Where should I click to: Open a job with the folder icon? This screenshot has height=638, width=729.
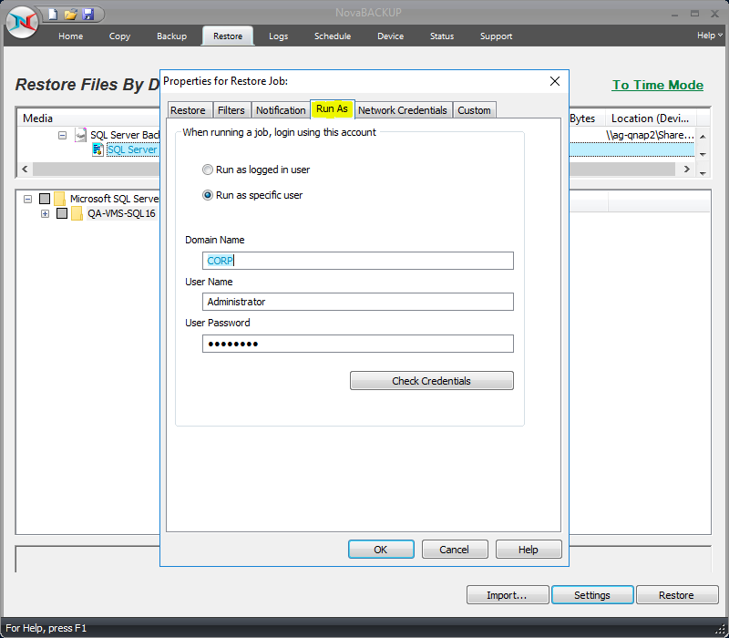[71, 15]
